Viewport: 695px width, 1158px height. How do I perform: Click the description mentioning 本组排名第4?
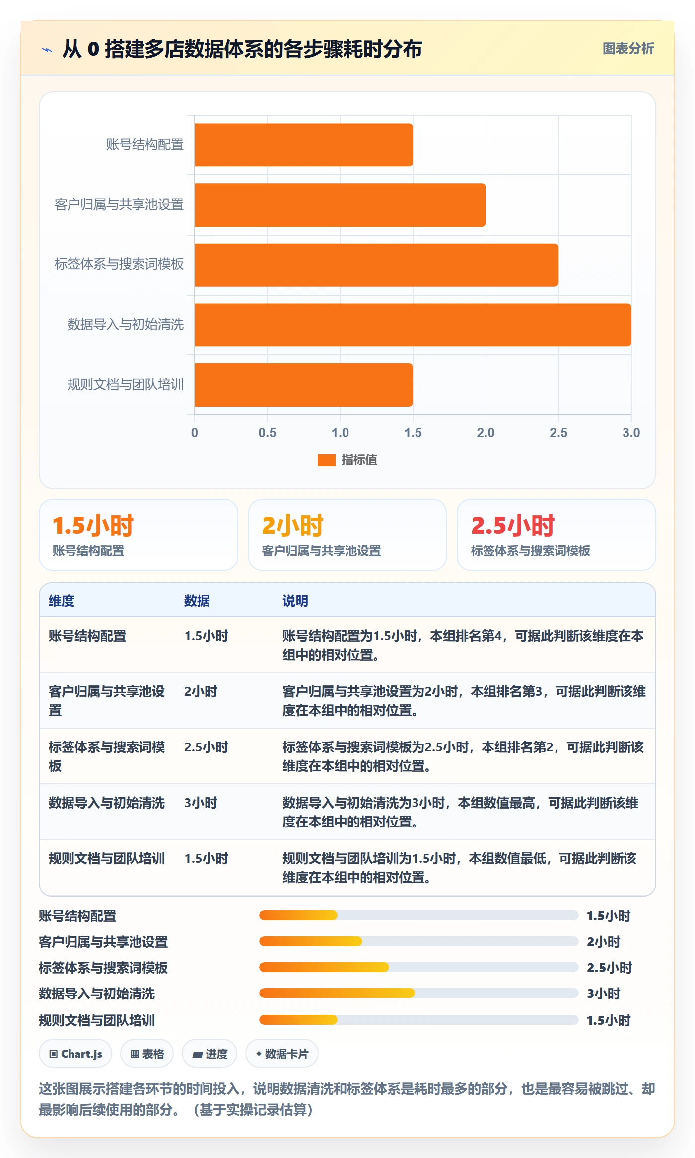click(464, 645)
